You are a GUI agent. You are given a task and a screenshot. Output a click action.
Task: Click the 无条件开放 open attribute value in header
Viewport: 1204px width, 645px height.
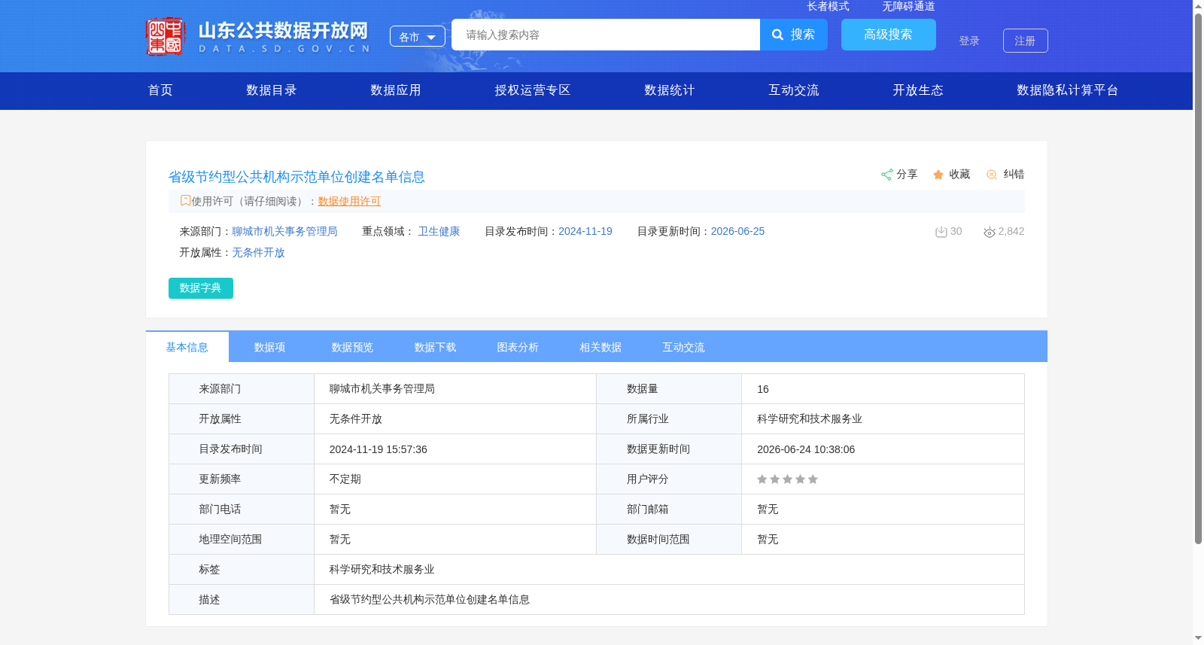pyautogui.click(x=258, y=253)
